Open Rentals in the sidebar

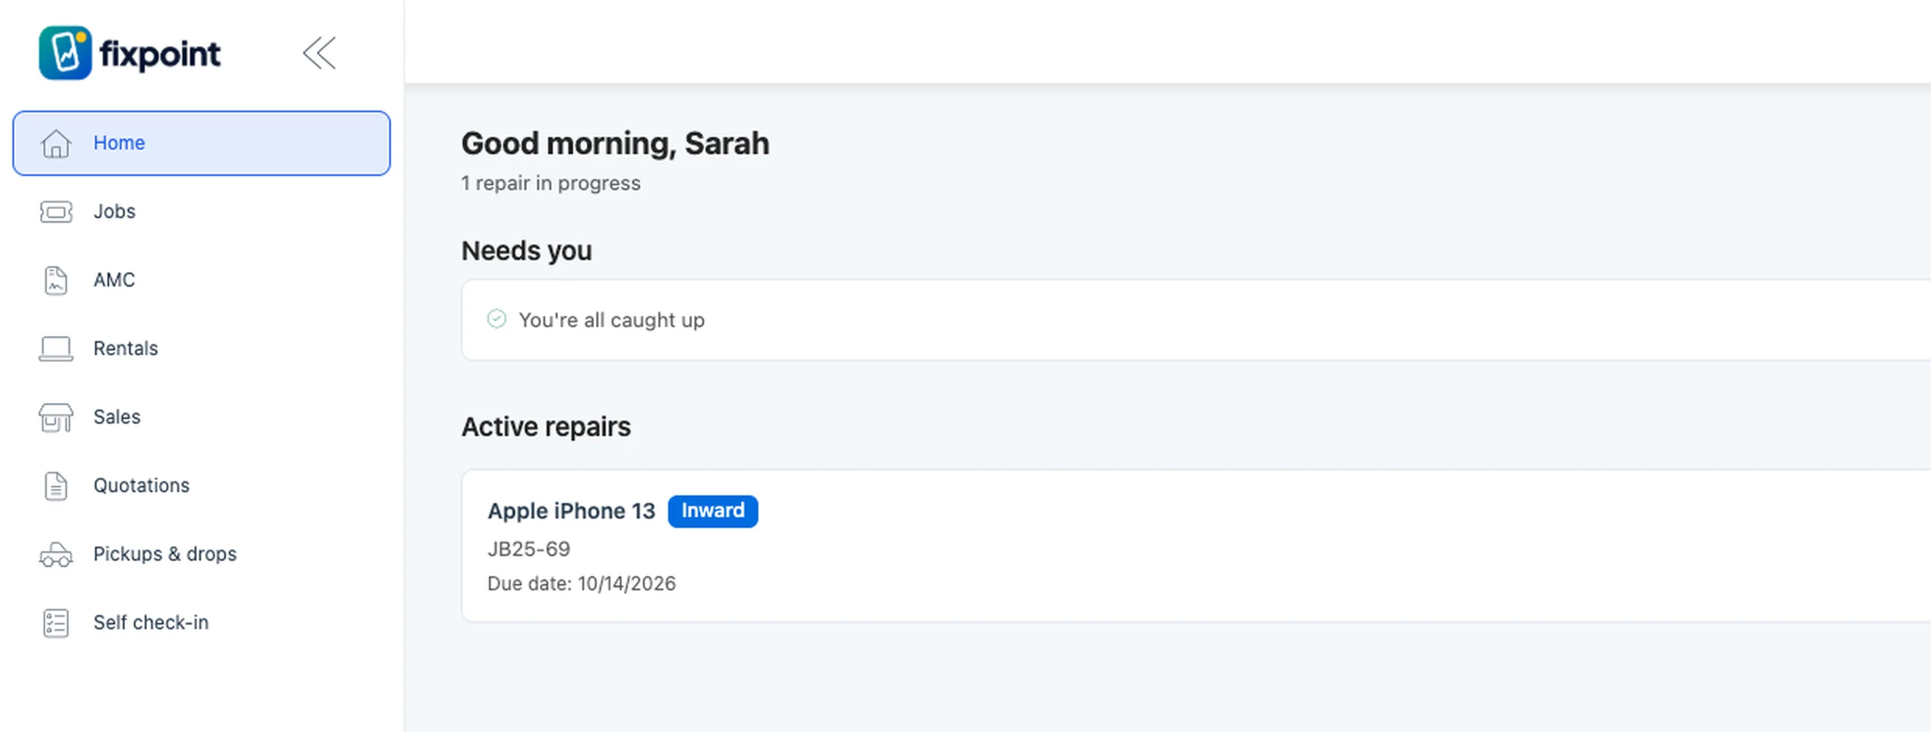coord(201,349)
